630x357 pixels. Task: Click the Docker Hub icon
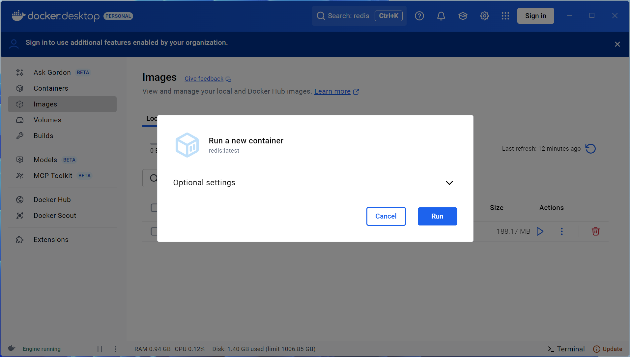tap(20, 200)
